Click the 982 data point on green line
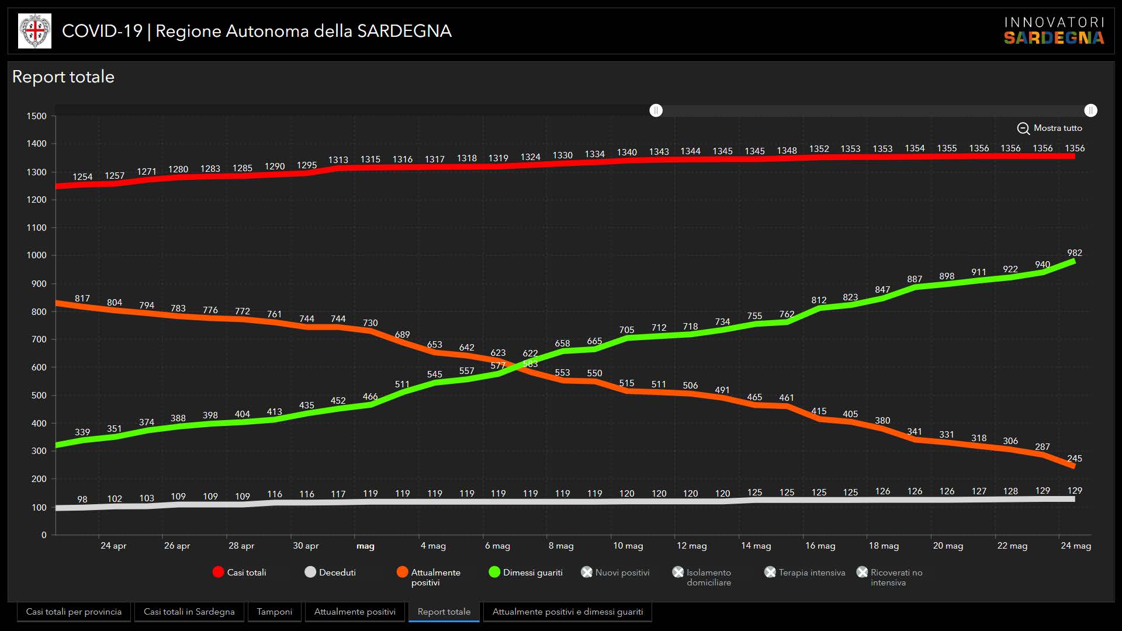This screenshot has height=631, width=1122. click(1074, 262)
